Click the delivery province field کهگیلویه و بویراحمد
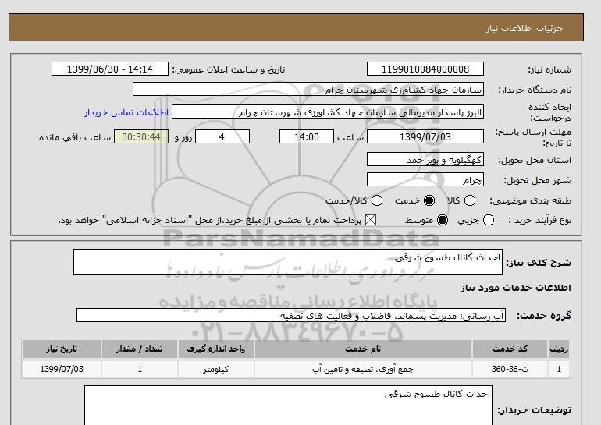 click(x=424, y=159)
